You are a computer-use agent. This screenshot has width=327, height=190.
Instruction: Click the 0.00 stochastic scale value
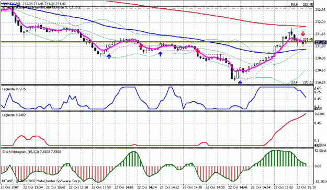pyautogui.click(x=318, y=166)
